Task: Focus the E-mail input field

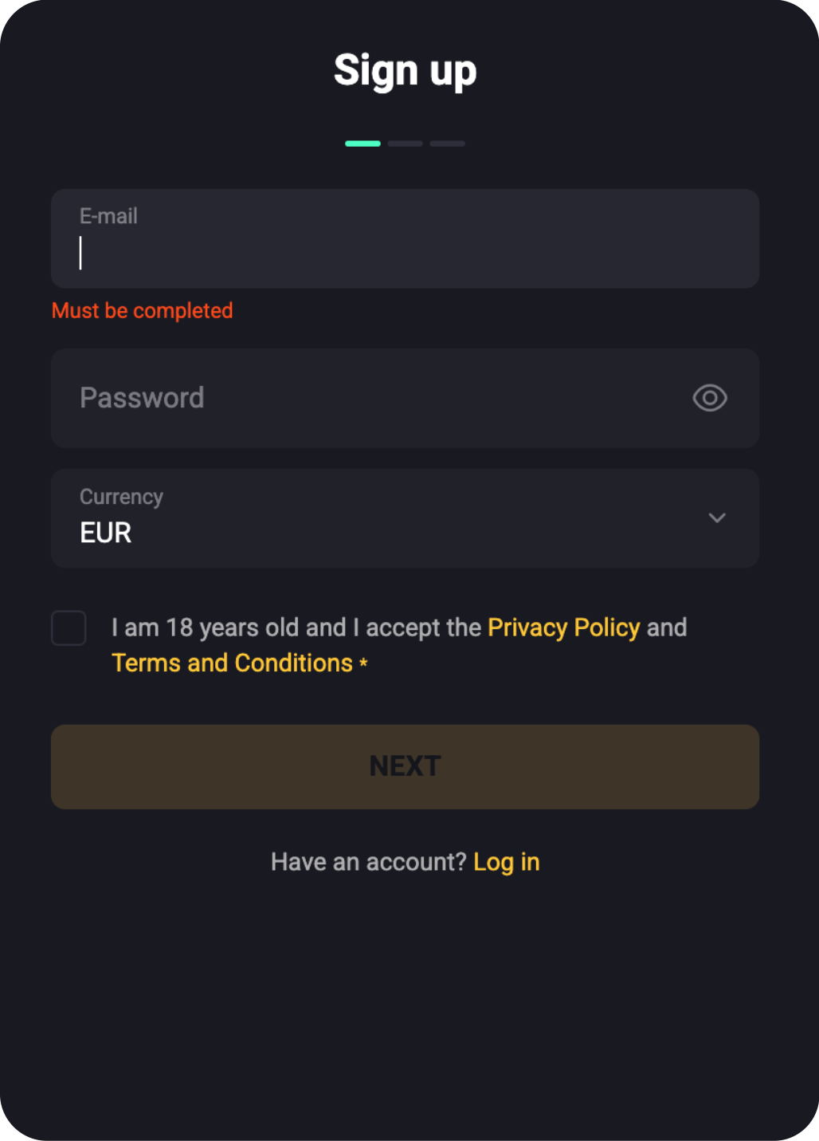Action: (x=405, y=252)
